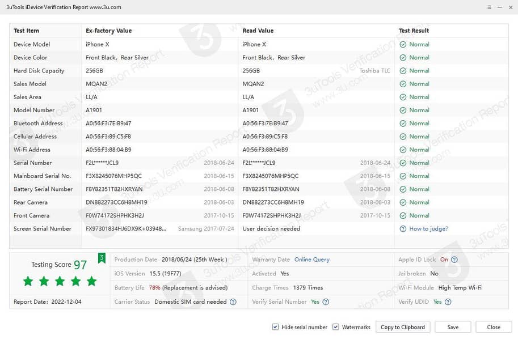Screen dimensions: 518x340
Task: Click the Toshiba TLC note
Action: click(x=374, y=71)
